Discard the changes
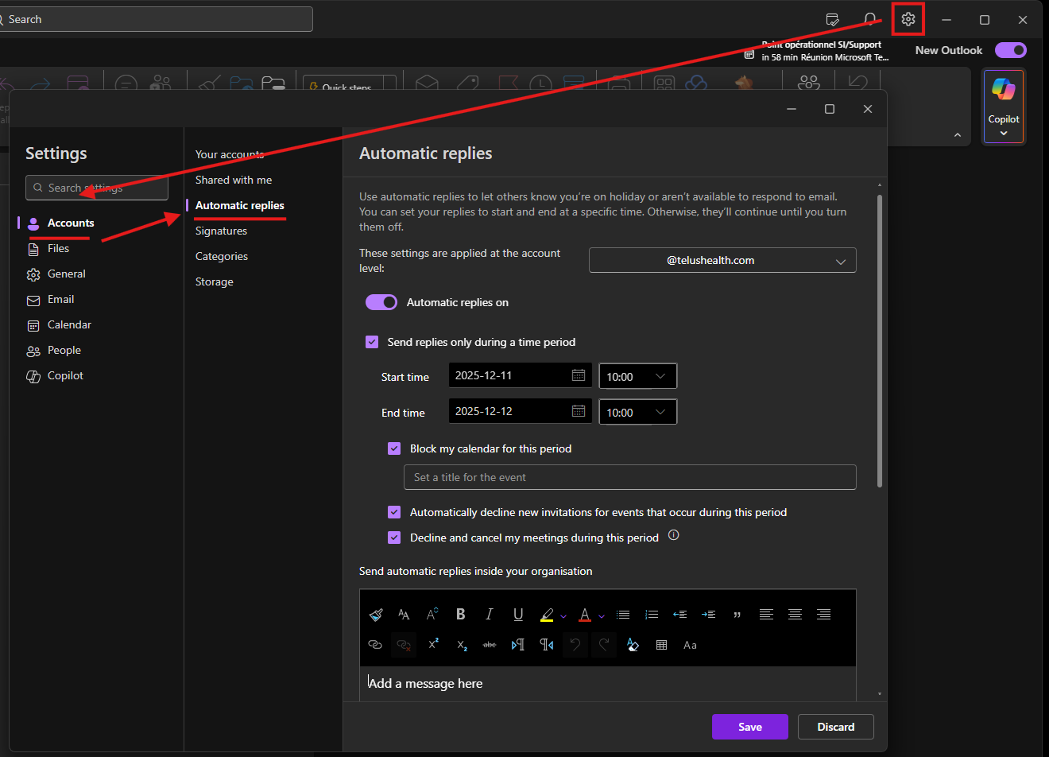 (x=835, y=727)
